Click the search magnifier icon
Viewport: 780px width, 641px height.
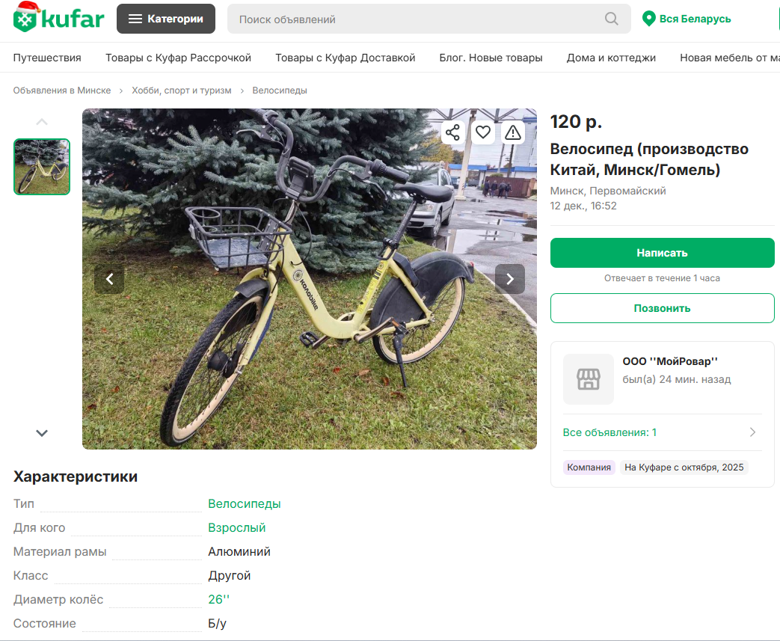pos(611,19)
